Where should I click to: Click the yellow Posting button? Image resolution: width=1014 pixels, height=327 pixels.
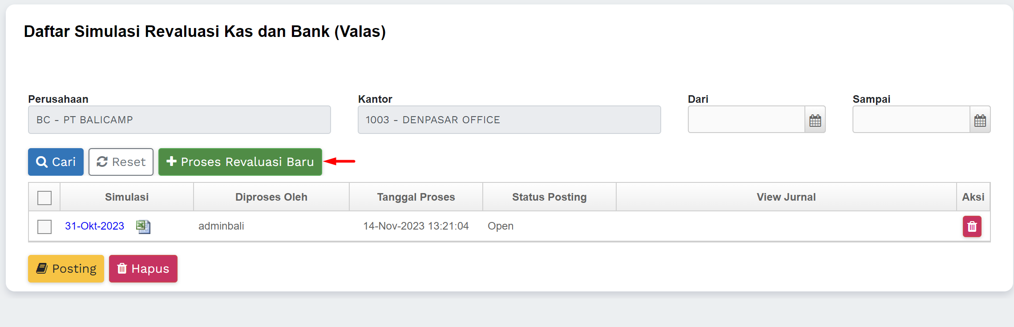click(x=66, y=269)
